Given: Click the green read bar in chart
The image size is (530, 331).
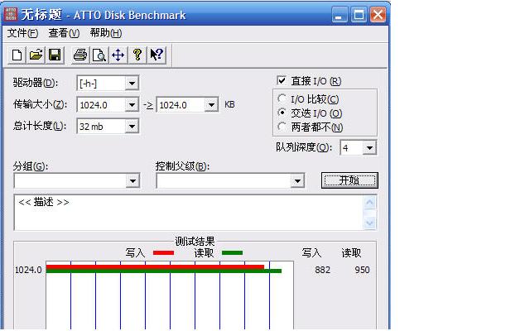Looking at the screenshot, I should tap(164, 271).
